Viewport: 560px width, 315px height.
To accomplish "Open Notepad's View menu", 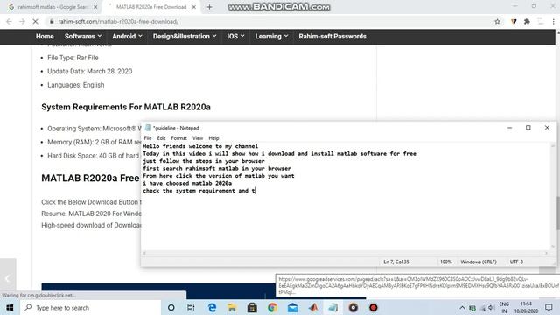I will tap(198, 138).
